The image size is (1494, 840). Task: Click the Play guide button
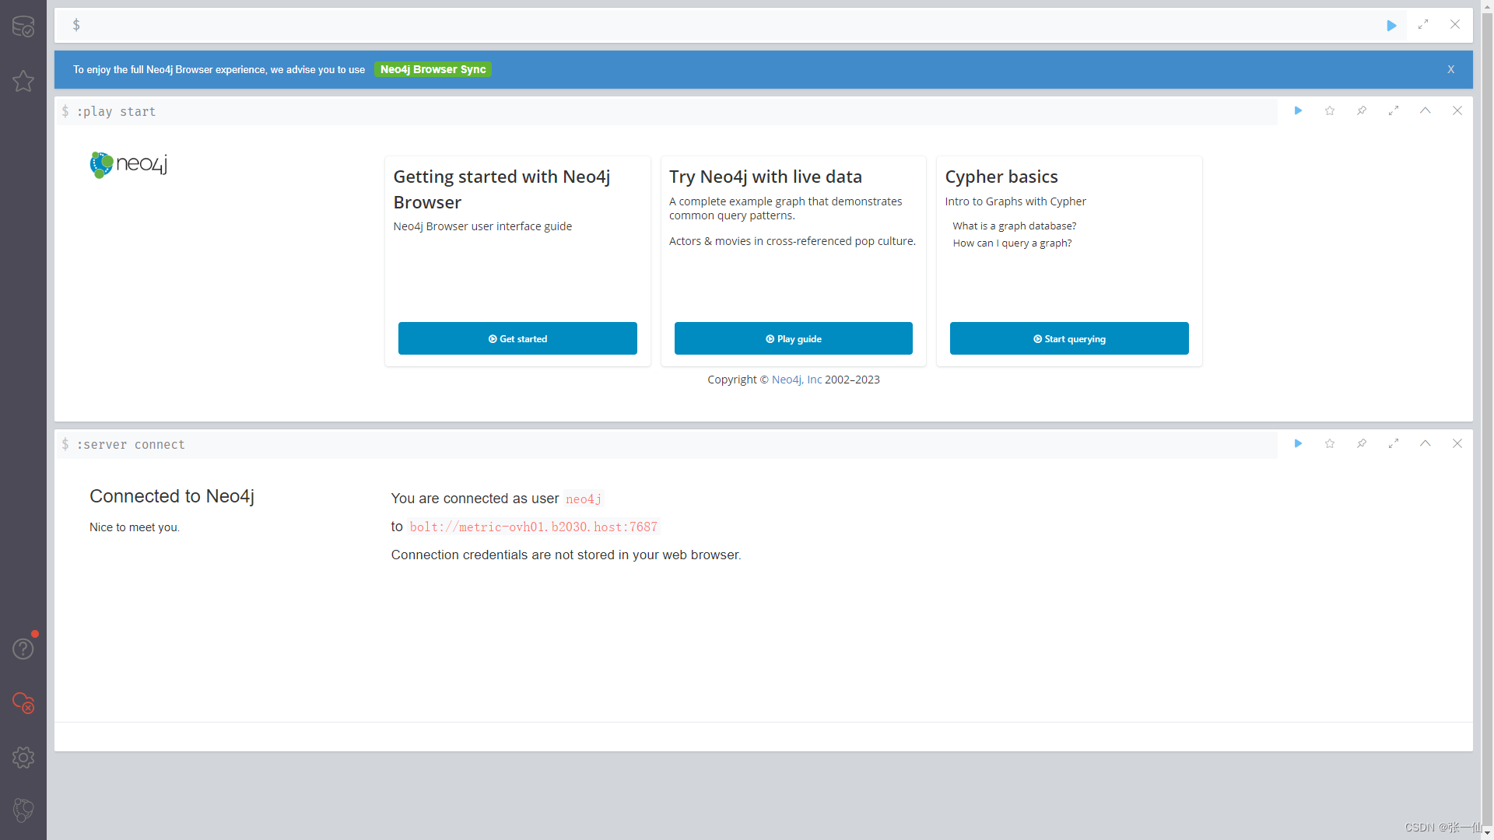pos(793,339)
